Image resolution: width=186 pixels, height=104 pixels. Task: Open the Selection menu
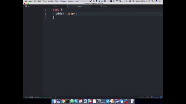[50, 1]
